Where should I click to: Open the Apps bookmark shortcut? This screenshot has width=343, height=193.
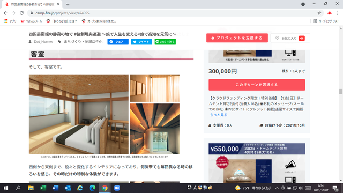coord(10,21)
